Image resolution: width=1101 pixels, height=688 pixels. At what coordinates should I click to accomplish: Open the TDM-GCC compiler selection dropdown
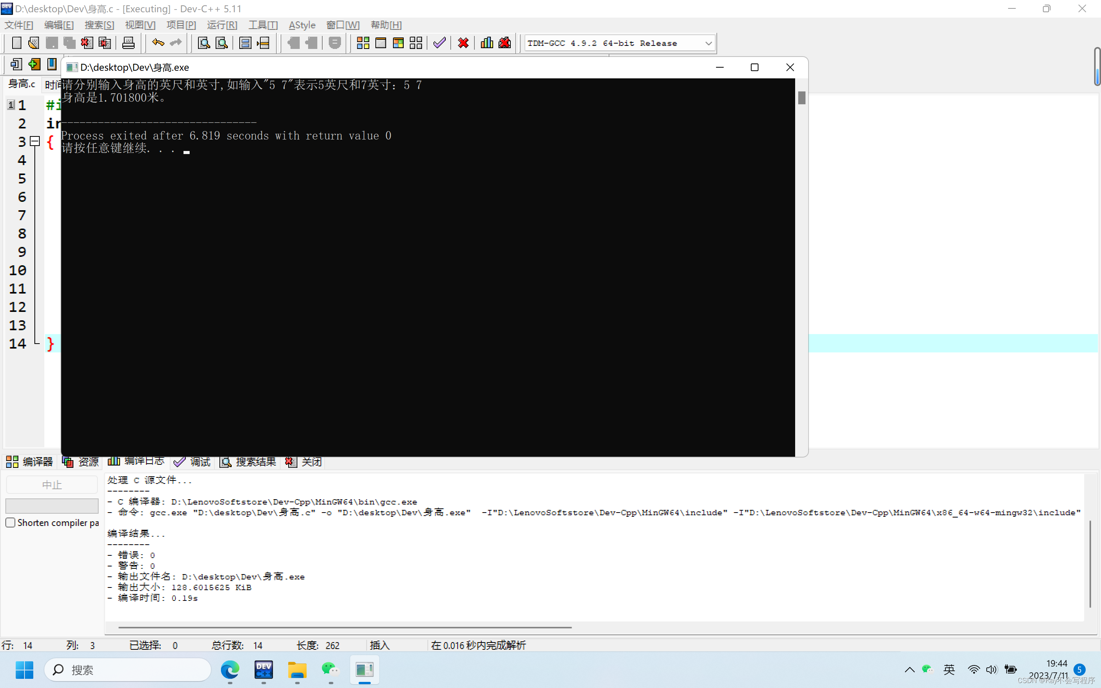point(708,43)
